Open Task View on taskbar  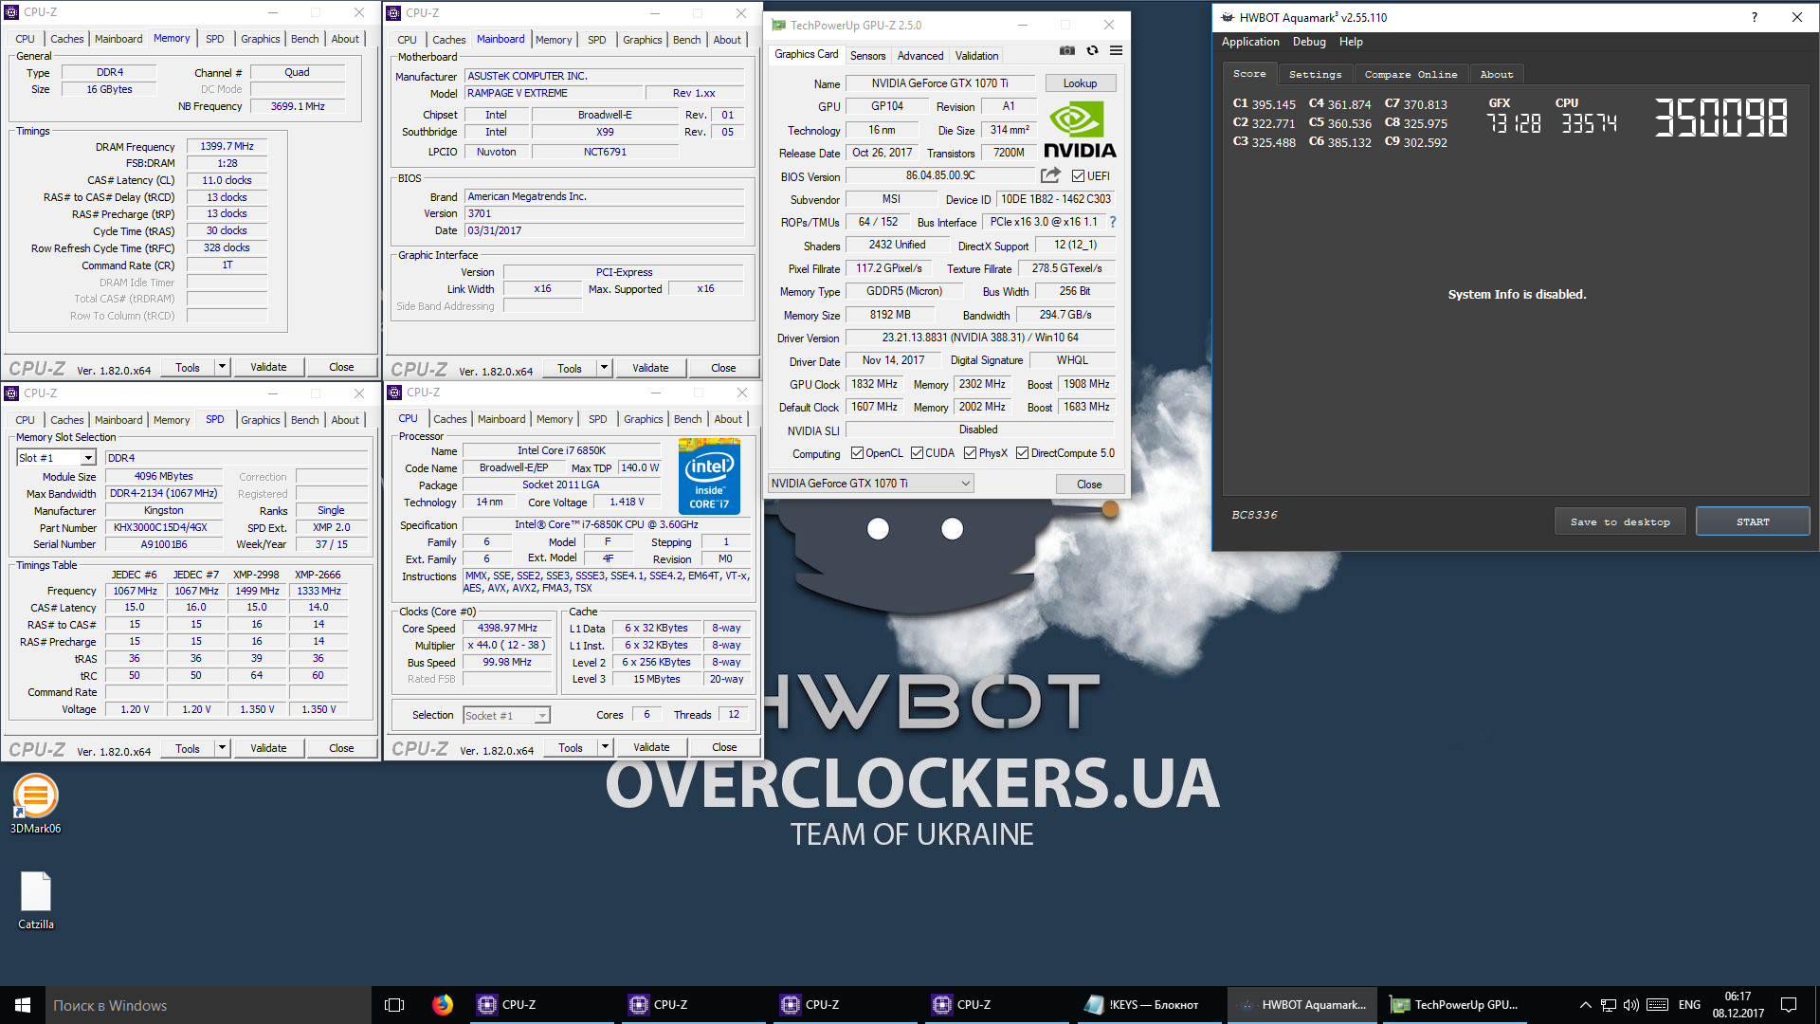click(394, 1005)
